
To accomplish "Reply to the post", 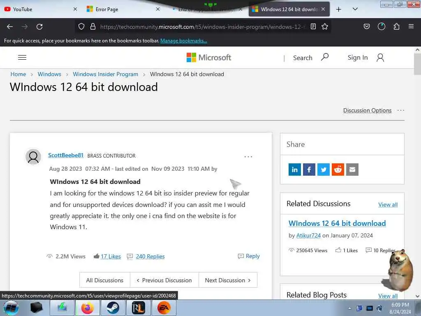I will [x=249, y=256].
